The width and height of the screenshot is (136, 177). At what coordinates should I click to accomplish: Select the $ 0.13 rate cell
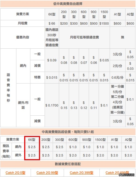[74, 105]
